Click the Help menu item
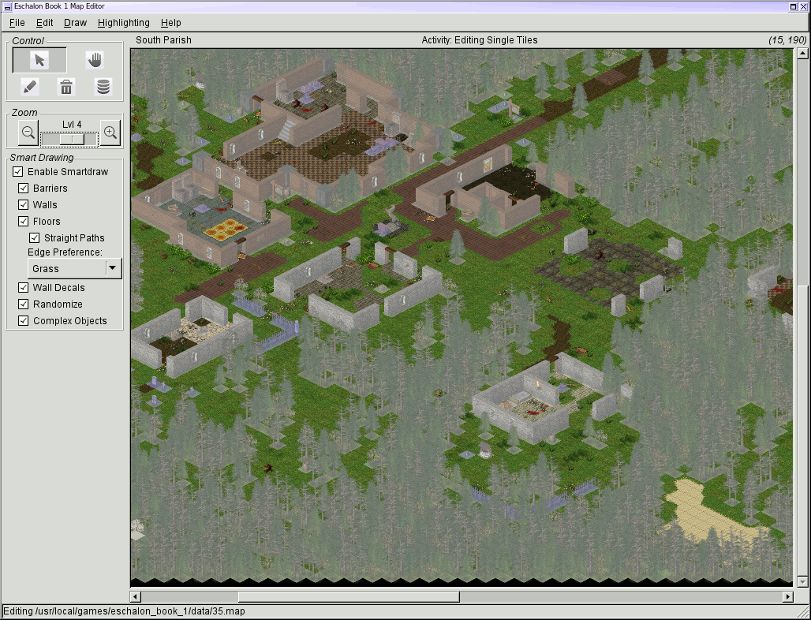Viewport: 811px width, 620px height. (170, 23)
